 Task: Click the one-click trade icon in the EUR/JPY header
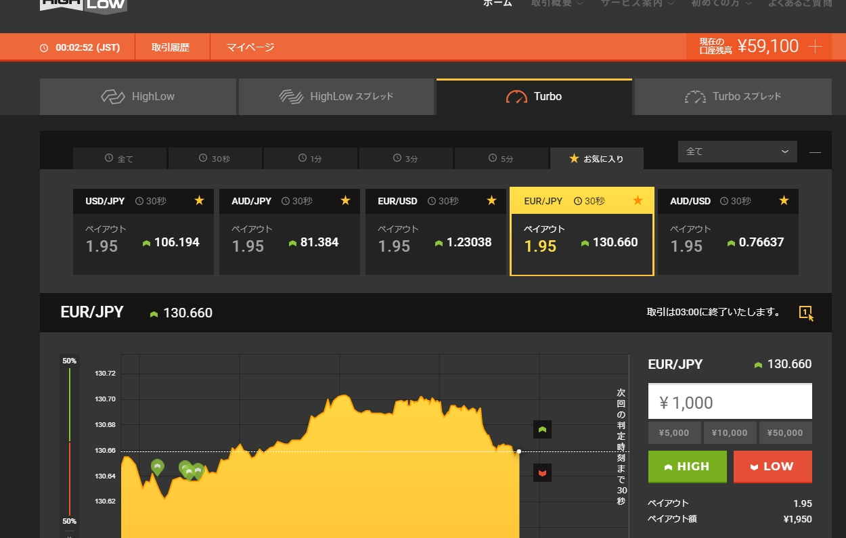pos(806,313)
